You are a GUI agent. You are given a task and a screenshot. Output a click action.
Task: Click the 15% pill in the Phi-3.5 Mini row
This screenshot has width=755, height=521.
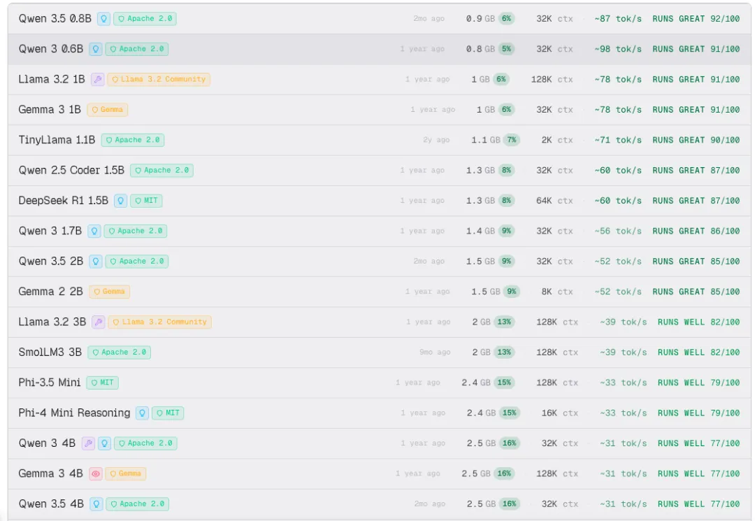pyautogui.click(x=504, y=383)
